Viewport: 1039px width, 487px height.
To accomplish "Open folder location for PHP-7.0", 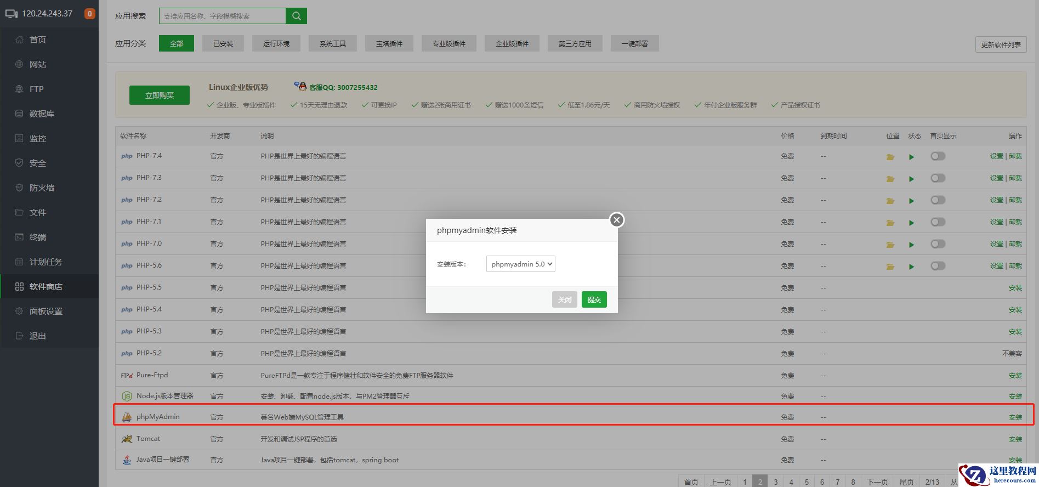I will pyautogui.click(x=890, y=245).
